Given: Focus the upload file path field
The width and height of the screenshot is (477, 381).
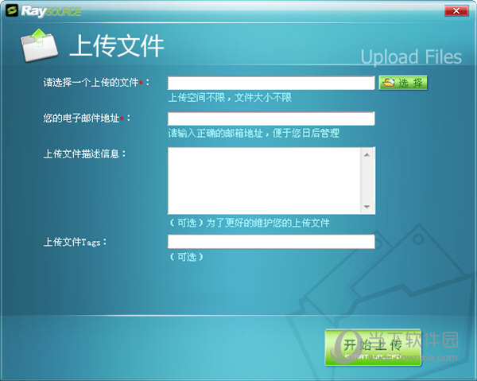Looking at the screenshot, I should tap(271, 83).
